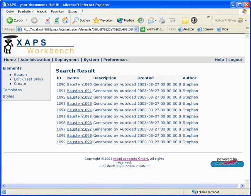Open the Ansicht menu
Screen dimensions: 251x196
tap(42, 12)
